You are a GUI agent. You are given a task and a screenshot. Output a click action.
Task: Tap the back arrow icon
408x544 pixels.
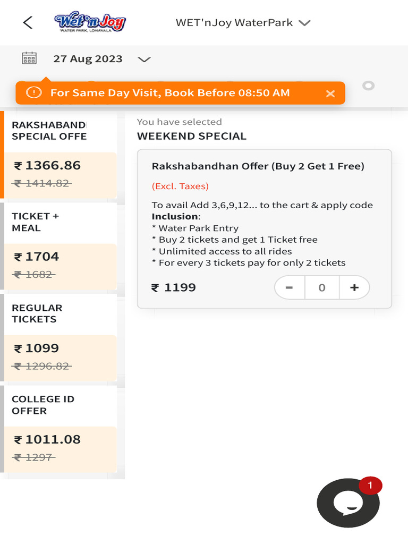coord(28,22)
